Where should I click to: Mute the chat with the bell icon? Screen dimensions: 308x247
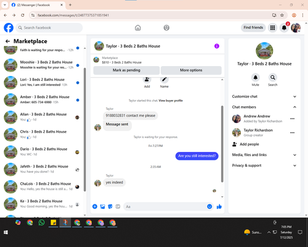[x=256, y=77]
